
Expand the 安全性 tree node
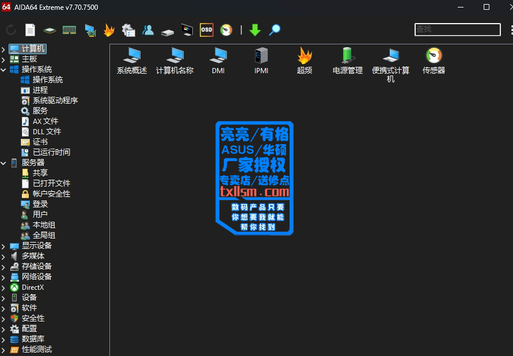point(3,319)
